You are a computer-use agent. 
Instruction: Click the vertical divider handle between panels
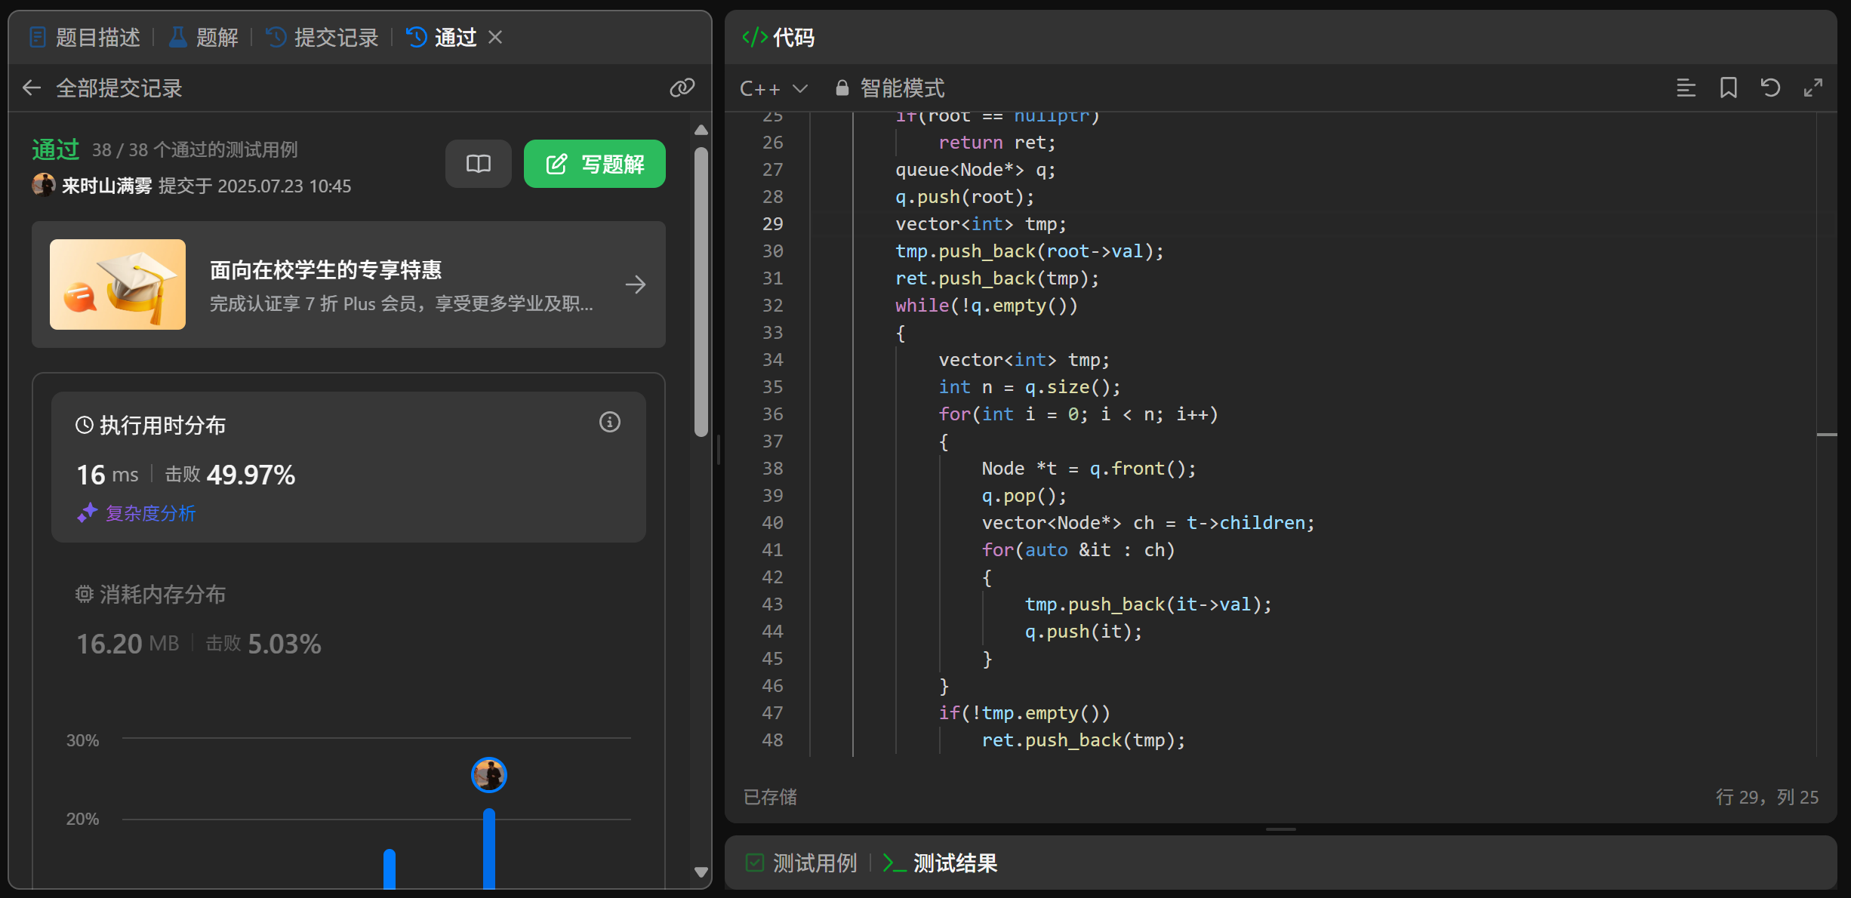(x=718, y=450)
